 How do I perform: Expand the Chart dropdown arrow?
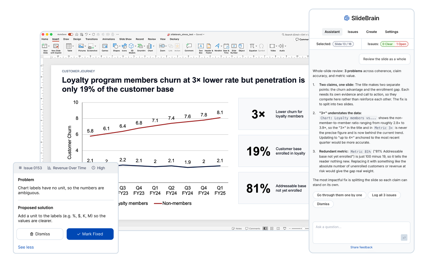[154, 46]
